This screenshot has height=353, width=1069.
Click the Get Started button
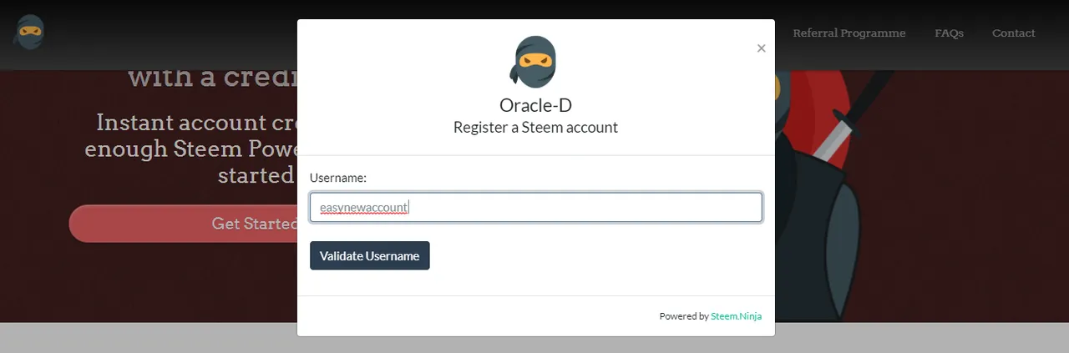click(184, 224)
